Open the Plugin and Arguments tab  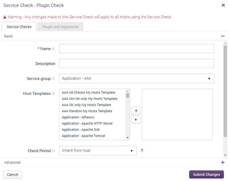pyautogui.click(x=60, y=27)
